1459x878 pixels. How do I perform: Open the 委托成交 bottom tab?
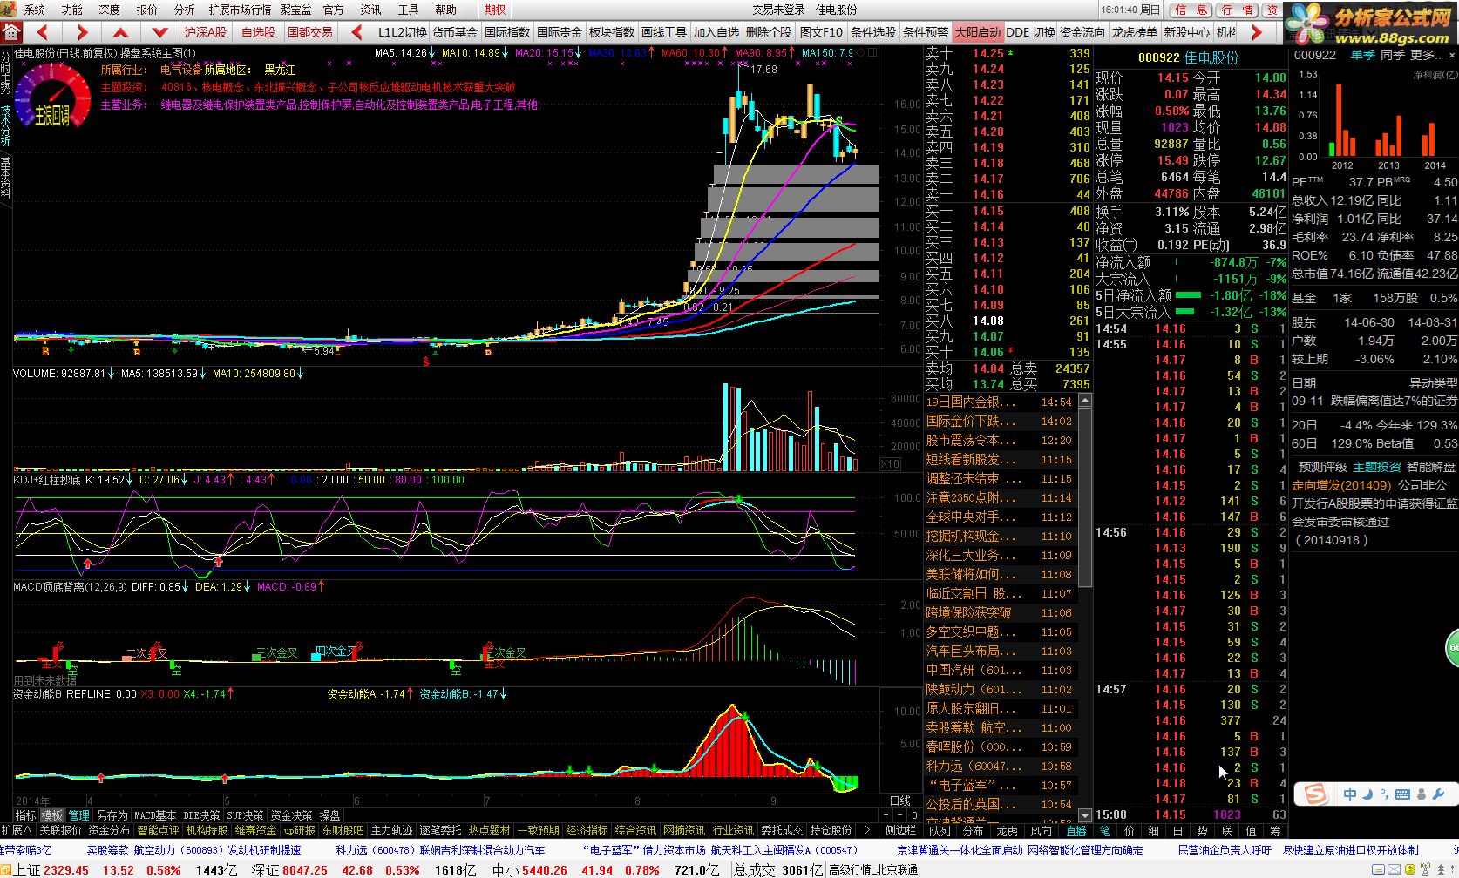[x=782, y=831]
